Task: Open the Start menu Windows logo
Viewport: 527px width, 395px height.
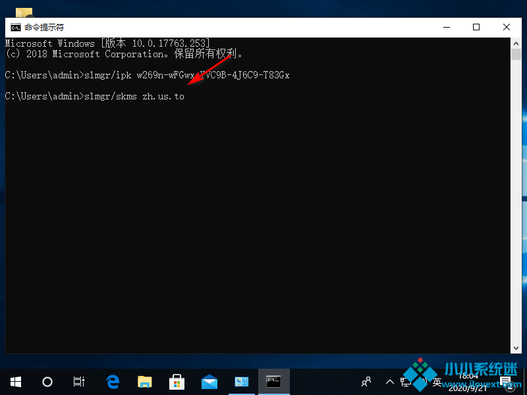Action: click(16, 382)
